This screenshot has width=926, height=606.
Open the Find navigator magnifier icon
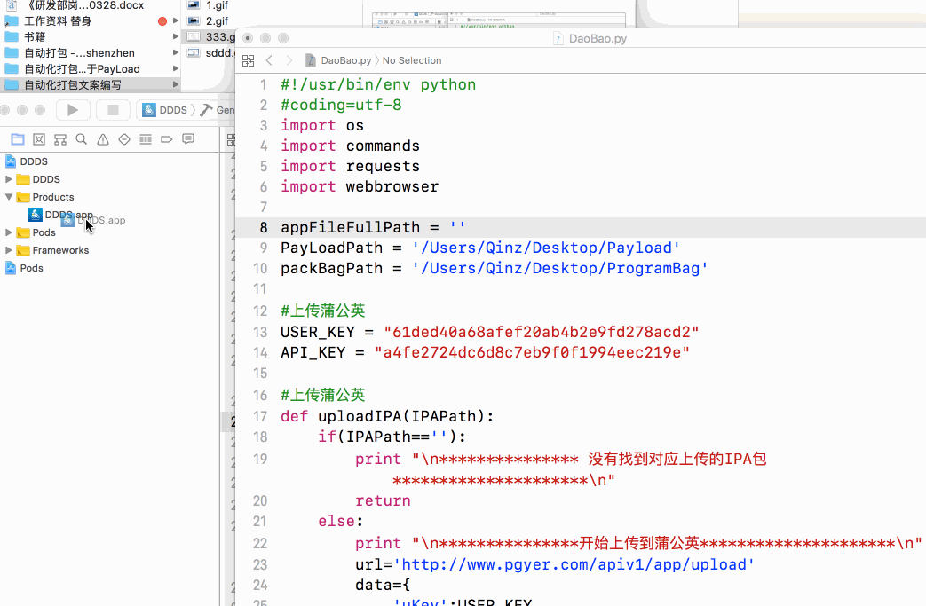[x=82, y=139]
